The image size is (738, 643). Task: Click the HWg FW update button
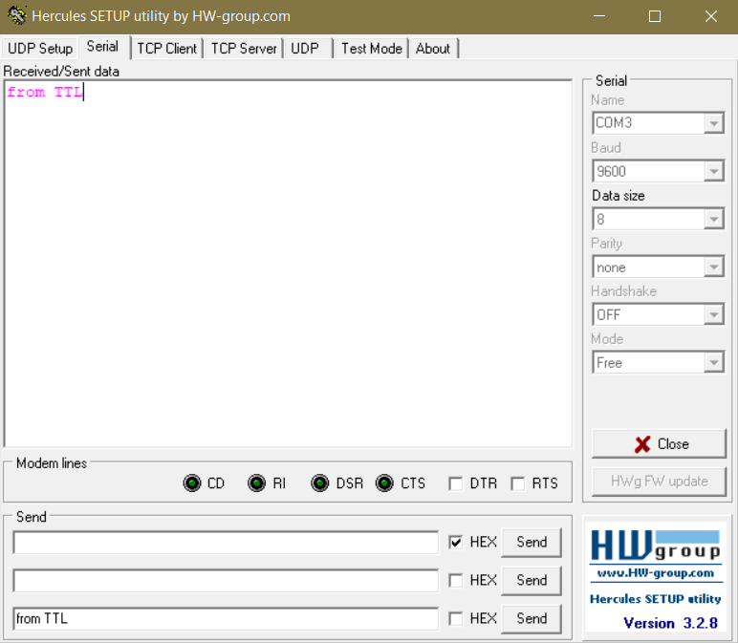point(659,482)
